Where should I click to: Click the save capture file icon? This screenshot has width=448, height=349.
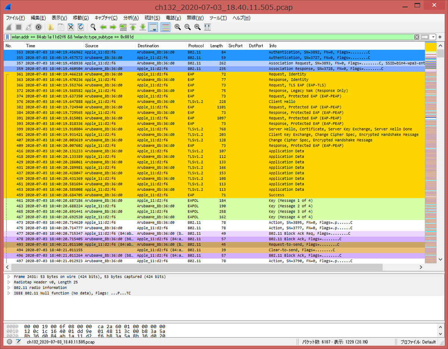(60, 27)
